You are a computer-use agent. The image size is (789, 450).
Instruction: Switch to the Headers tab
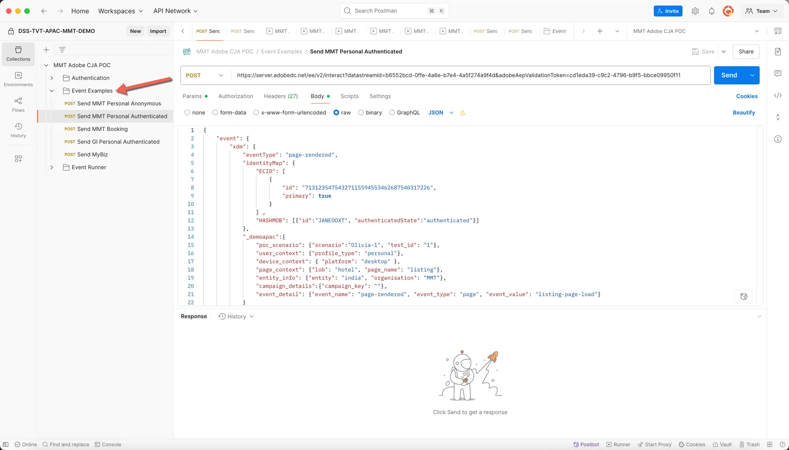pos(281,96)
